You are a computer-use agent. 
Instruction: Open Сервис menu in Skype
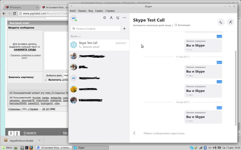click(x=99, y=11)
